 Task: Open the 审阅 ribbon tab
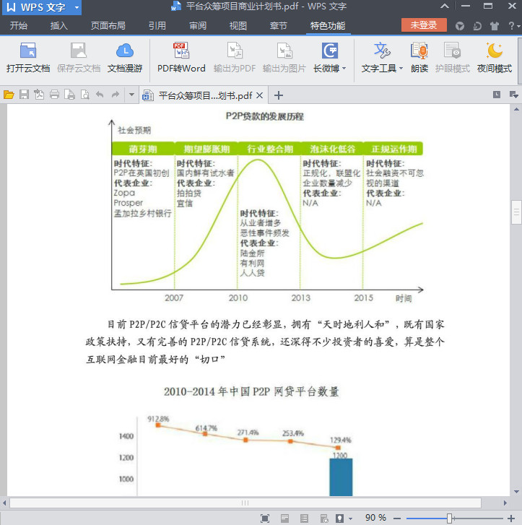pyautogui.click(x=198, y=26)
